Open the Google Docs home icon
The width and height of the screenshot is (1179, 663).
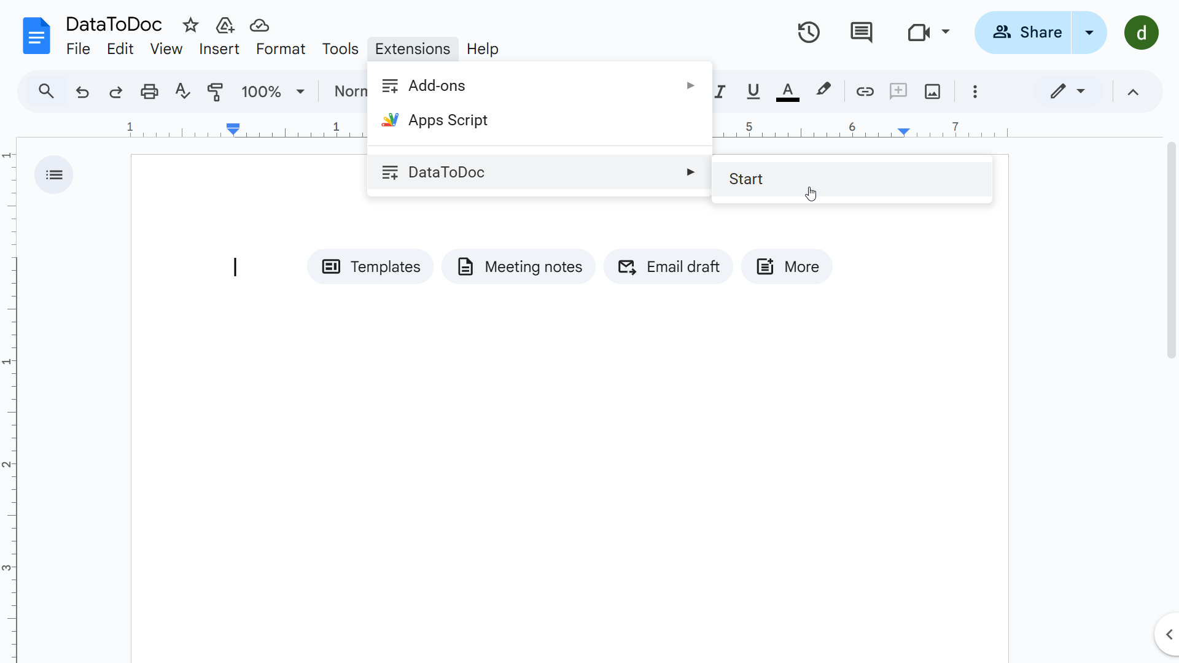pyautogui.click(x=36, y=36)
